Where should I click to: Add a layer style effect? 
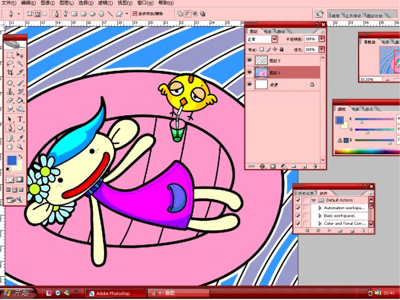pyautogui.click(x=262, y=167)
